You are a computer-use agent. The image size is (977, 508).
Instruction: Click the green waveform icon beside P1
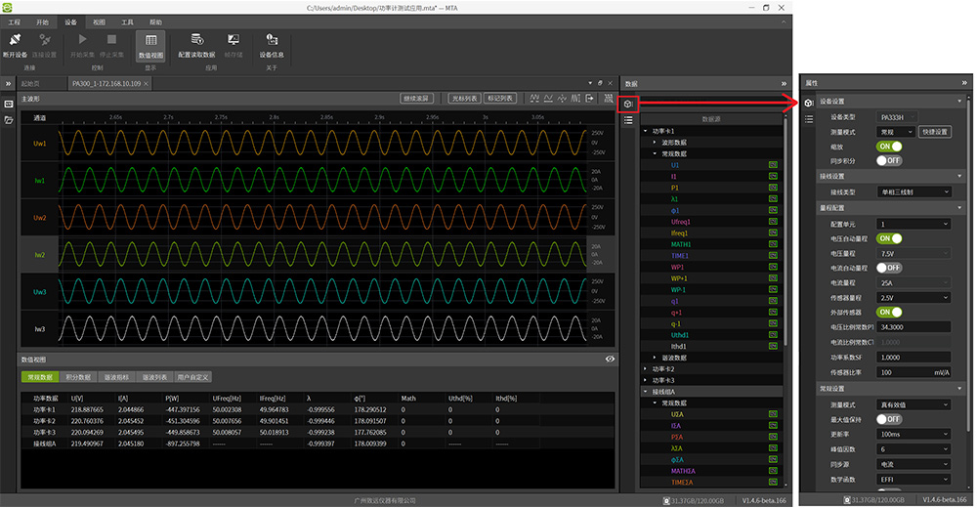(x=772, y=188)
